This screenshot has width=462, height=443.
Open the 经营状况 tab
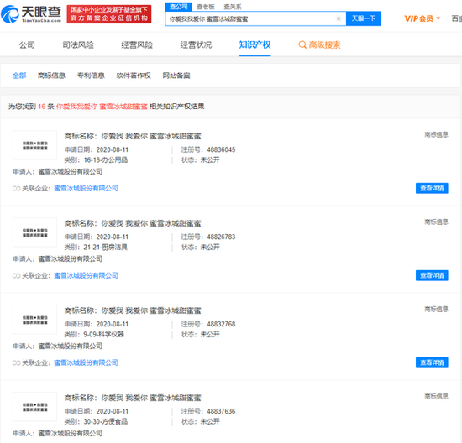[196, 44]
